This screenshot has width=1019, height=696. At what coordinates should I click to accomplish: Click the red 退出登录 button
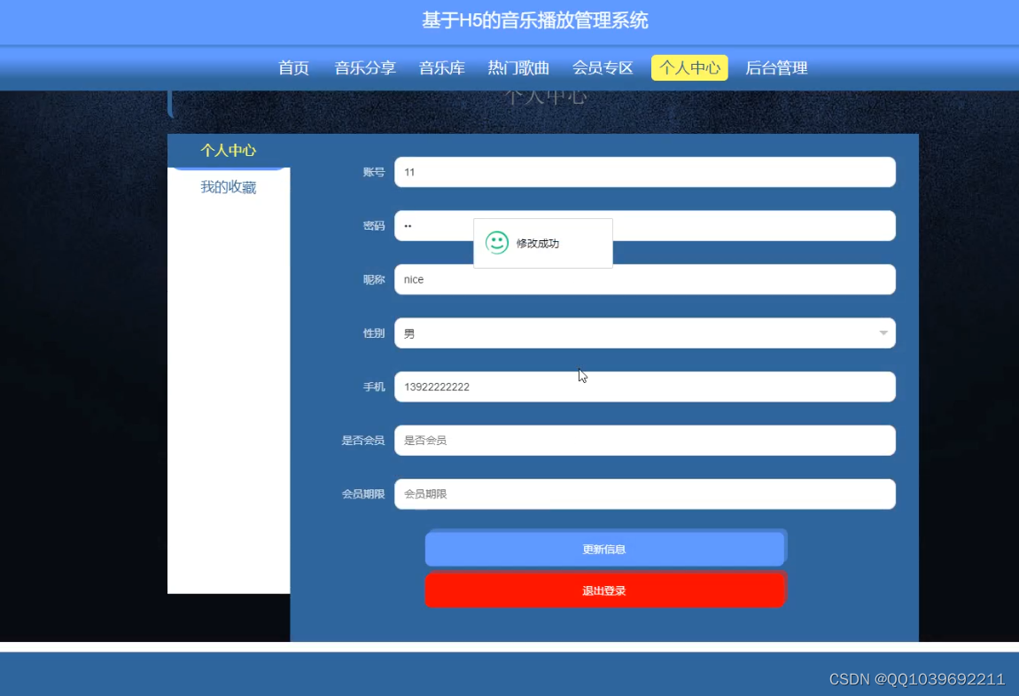tap(605, 590)
